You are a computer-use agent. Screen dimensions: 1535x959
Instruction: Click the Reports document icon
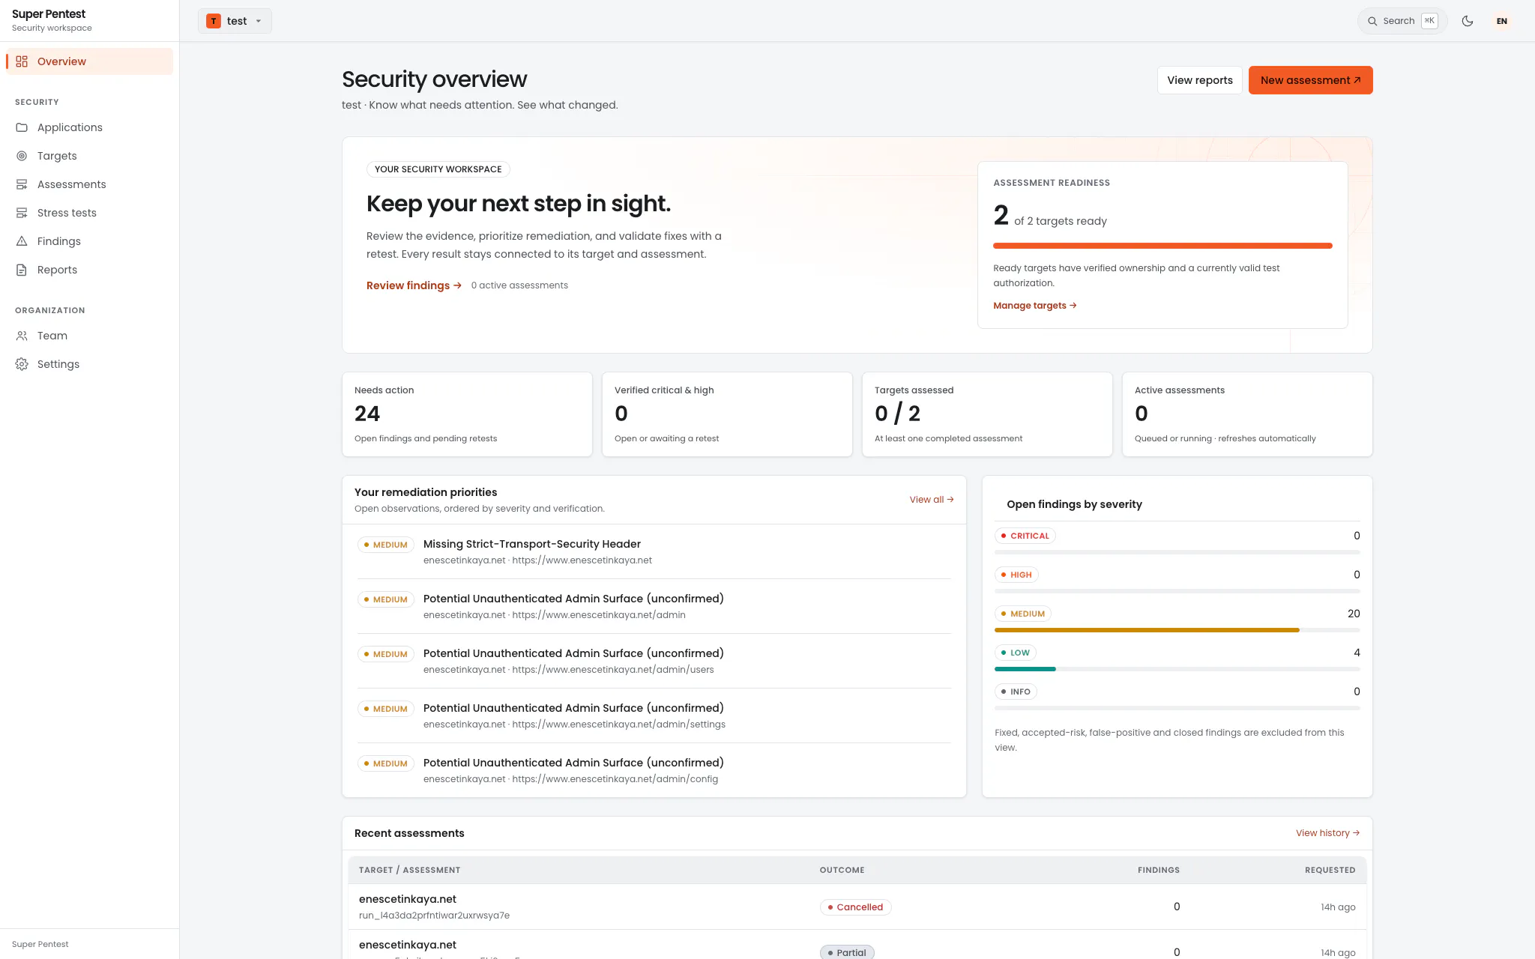(x=22, y=270)
